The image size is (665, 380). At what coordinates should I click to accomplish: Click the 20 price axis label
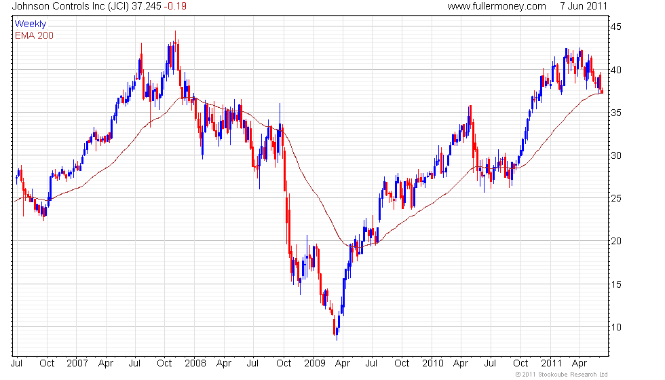pyautogui.click(x=616, y=242)
